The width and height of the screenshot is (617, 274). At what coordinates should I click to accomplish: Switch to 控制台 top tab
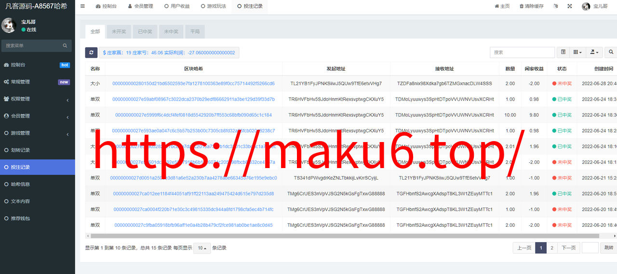coord(106,6)
